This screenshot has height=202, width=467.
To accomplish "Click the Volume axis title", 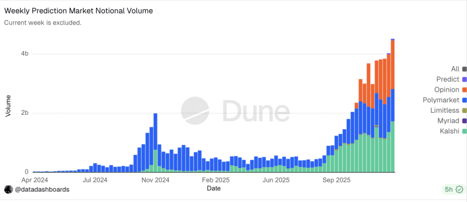I will point(8,106).
